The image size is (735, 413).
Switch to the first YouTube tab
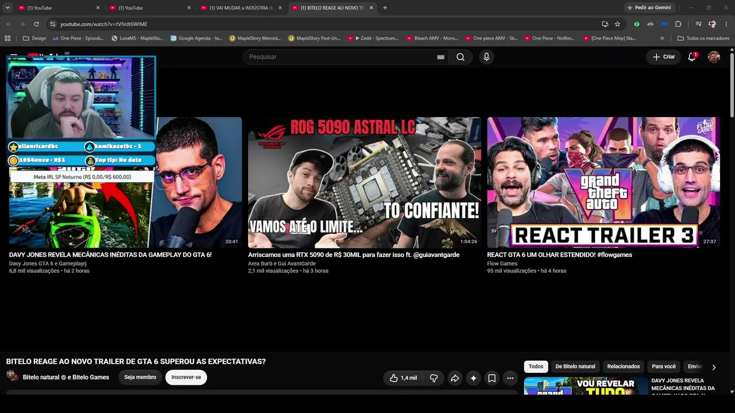(x=57, y=8)
